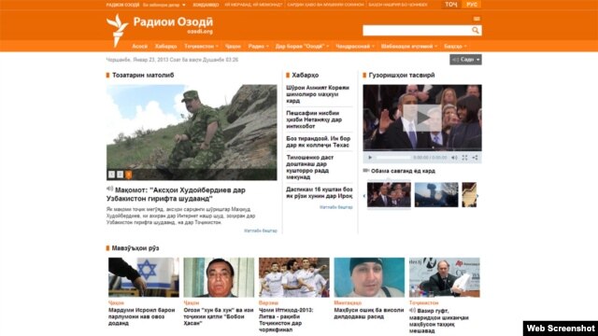Open the Ҷаҳон nav tab
Screen dimensions: 598x336
(x=233, y=46)
